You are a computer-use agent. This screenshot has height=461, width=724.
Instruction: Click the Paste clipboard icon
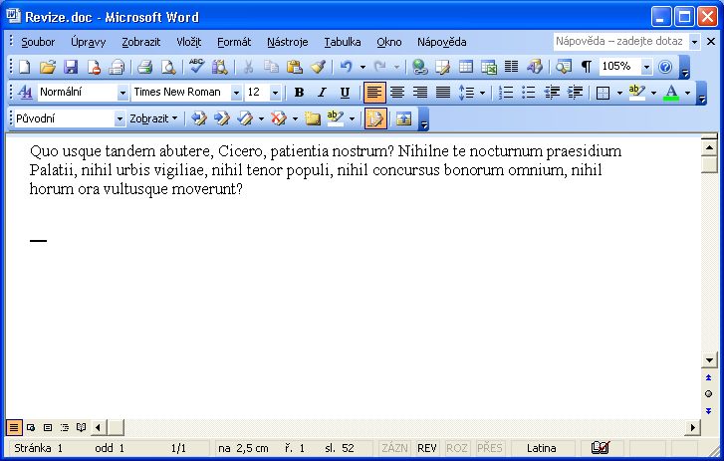coord(294,68)
